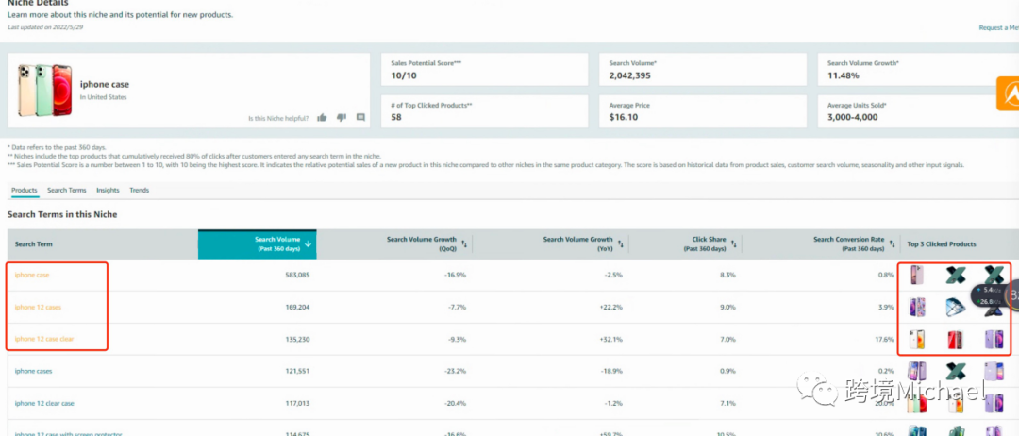
Task: Click the thumbs up helpful icon
Action: pyautogui.click(x=322, y=118)
